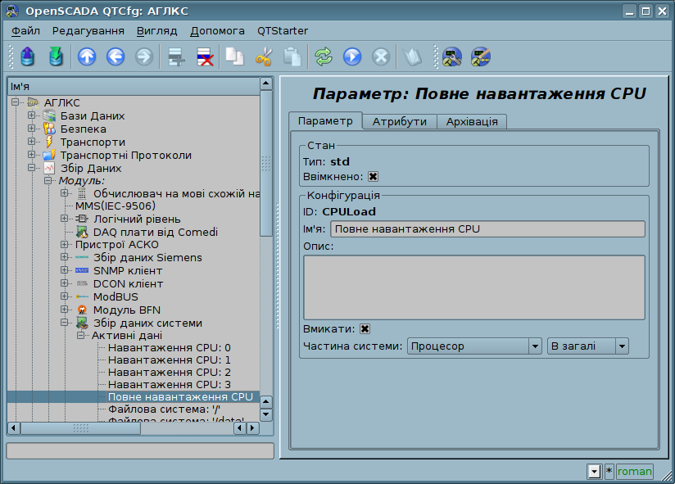
Task: Click the 'roman' user button in status bar
Action: coord(634,471)
